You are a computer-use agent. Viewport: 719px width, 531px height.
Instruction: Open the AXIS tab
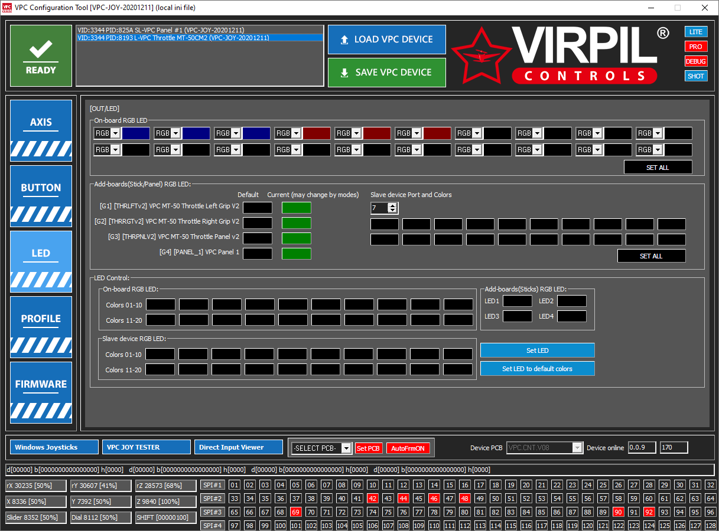pos(41,130)
